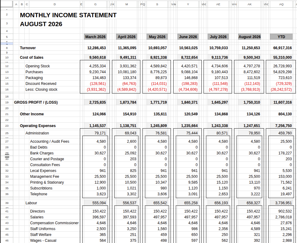Select row header 39

click(7, 203)
